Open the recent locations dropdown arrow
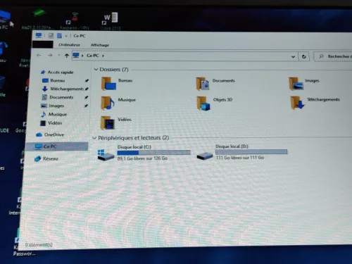This screenshot has height=264, width=352. point(59,55)
